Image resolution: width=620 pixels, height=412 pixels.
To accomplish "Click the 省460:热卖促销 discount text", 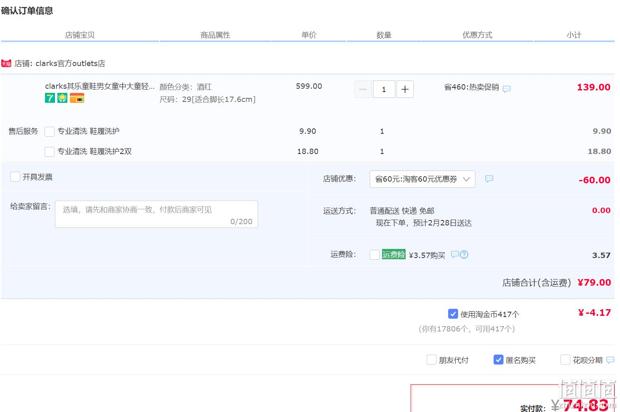I will coord(471,87).
